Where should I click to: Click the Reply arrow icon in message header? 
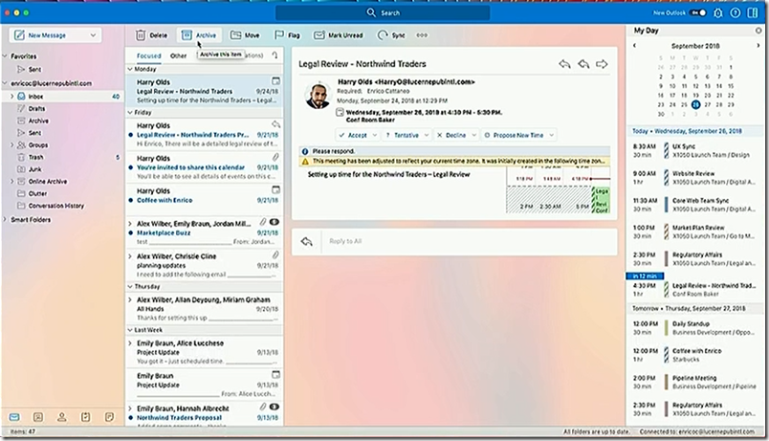point(564,64)
